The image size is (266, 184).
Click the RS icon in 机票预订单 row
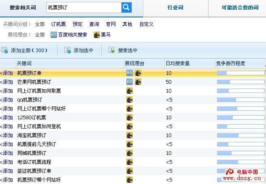click(x=130, y=73)
